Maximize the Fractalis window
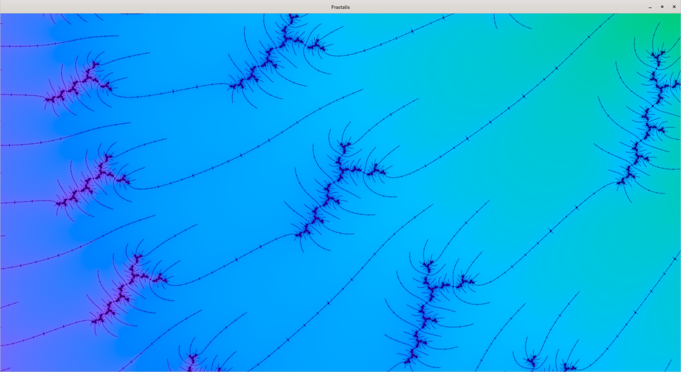Image resolution: width=681 pixels, height=372 pixels. pos(662,7)
